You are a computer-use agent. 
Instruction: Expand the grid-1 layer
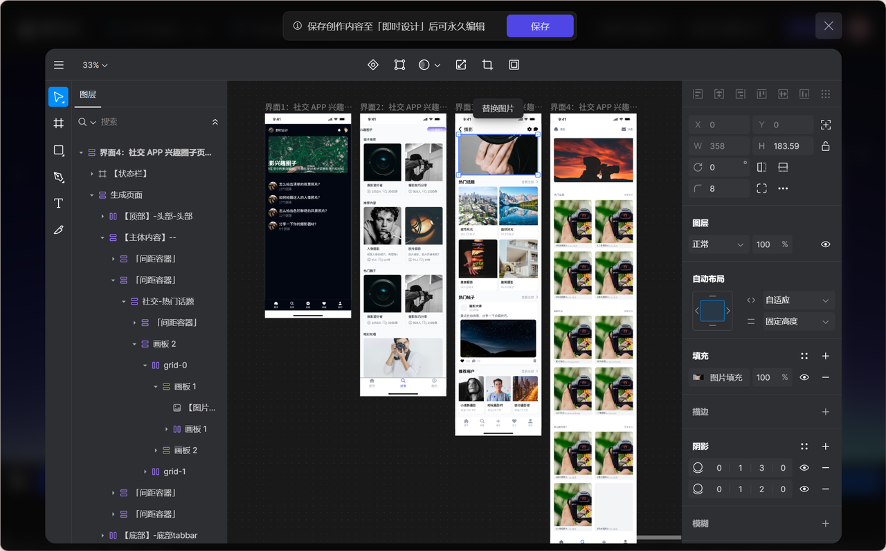pos(145,471)
